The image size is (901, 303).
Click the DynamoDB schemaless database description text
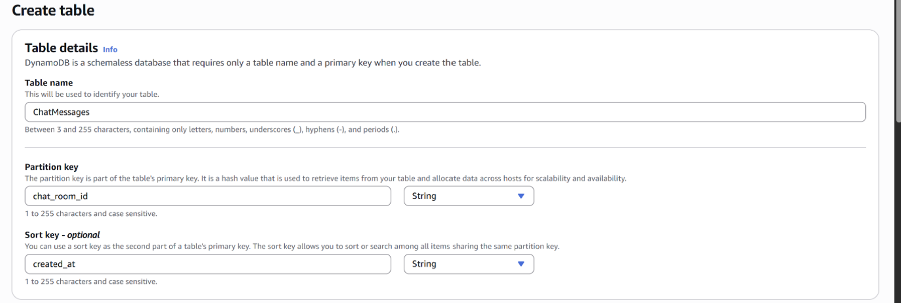coord(253,63)
